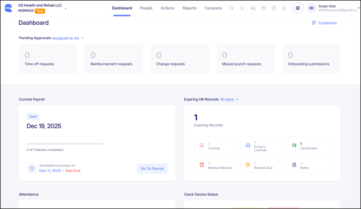This screenshot has width=361, height=209.
Task: Open the Company menu
Action: [213, 8]
